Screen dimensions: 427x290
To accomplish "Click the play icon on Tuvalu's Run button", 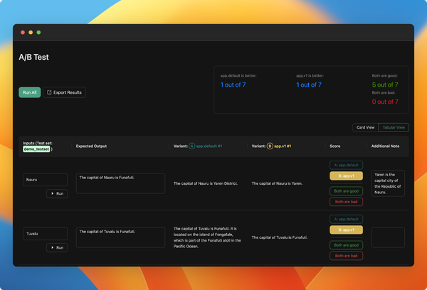I will (x=53, y=247).
